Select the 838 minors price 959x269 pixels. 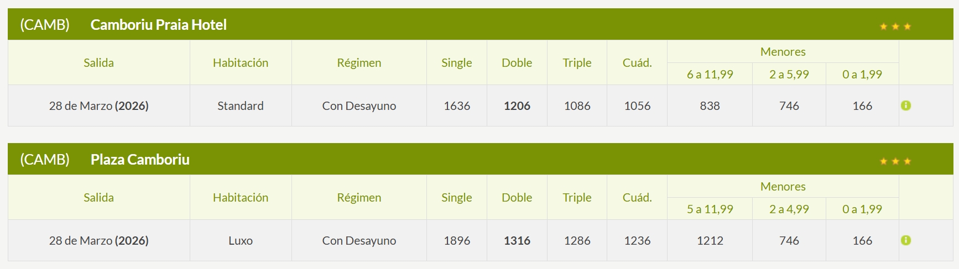(710, 106)
